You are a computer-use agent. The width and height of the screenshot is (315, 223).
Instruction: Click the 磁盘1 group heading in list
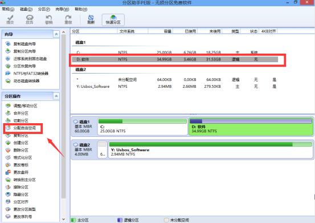pos(80,42)
